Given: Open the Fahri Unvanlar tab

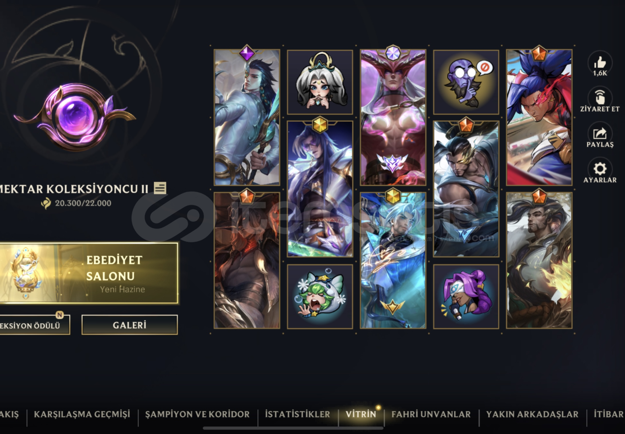Looking at the screenshot, I should [x=431, y=414].
